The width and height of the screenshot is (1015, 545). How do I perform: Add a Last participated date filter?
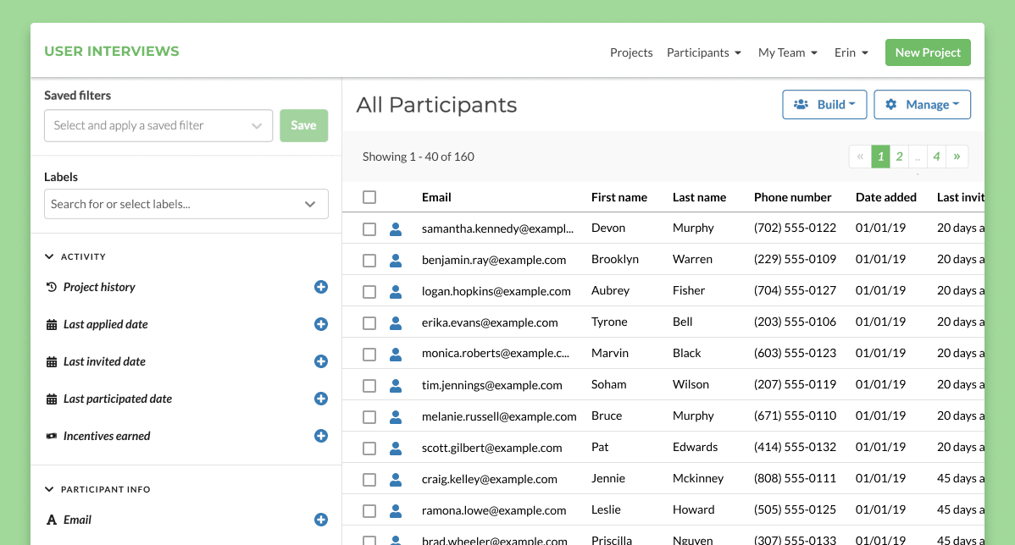coord(320,399)
